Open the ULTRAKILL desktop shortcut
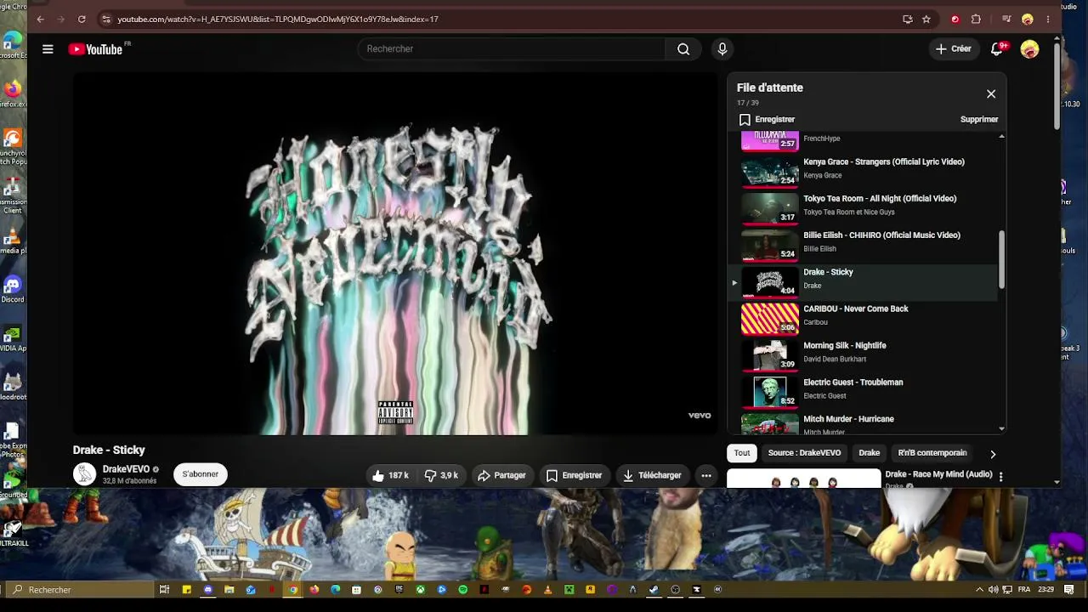Image resolution: width=1088 pixels, height=612 pixels. point(12,530)
